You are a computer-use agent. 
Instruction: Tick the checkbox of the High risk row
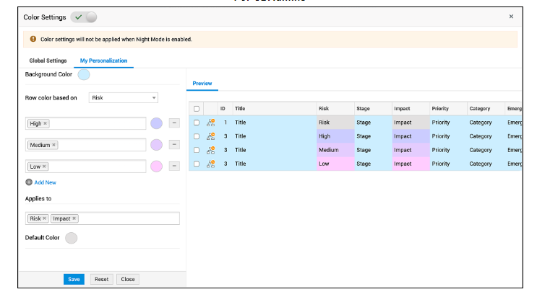(197, 136)
